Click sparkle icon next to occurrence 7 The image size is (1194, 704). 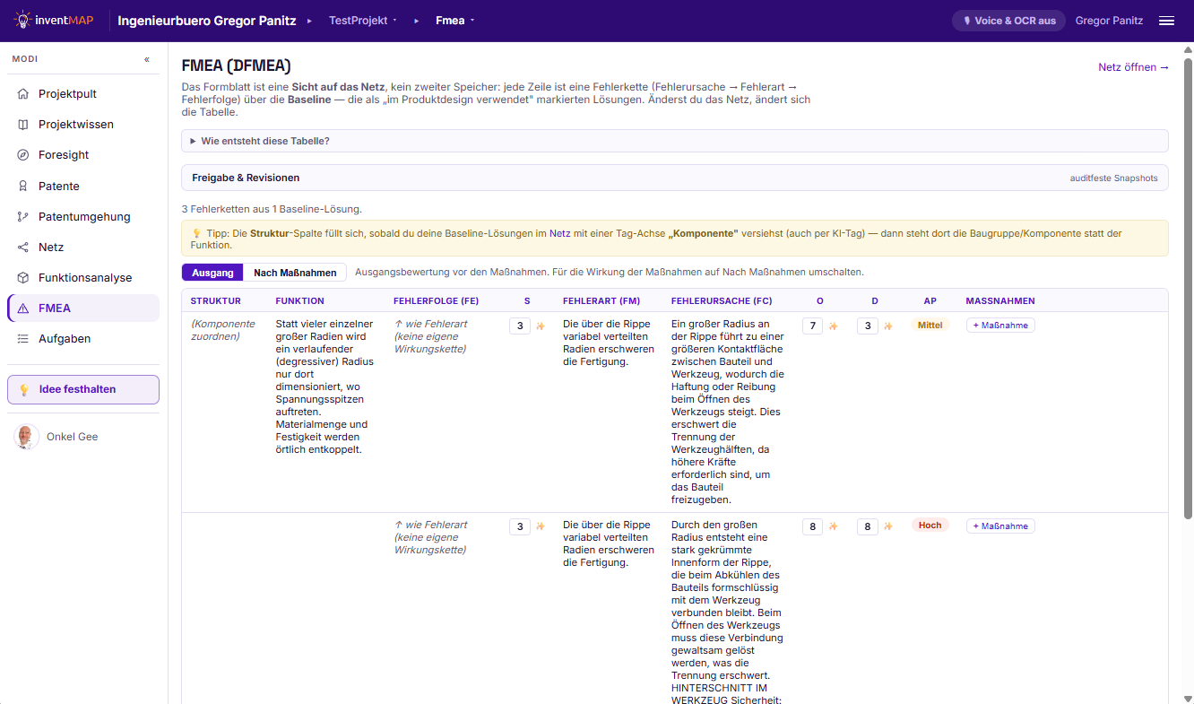click(833, 326)
